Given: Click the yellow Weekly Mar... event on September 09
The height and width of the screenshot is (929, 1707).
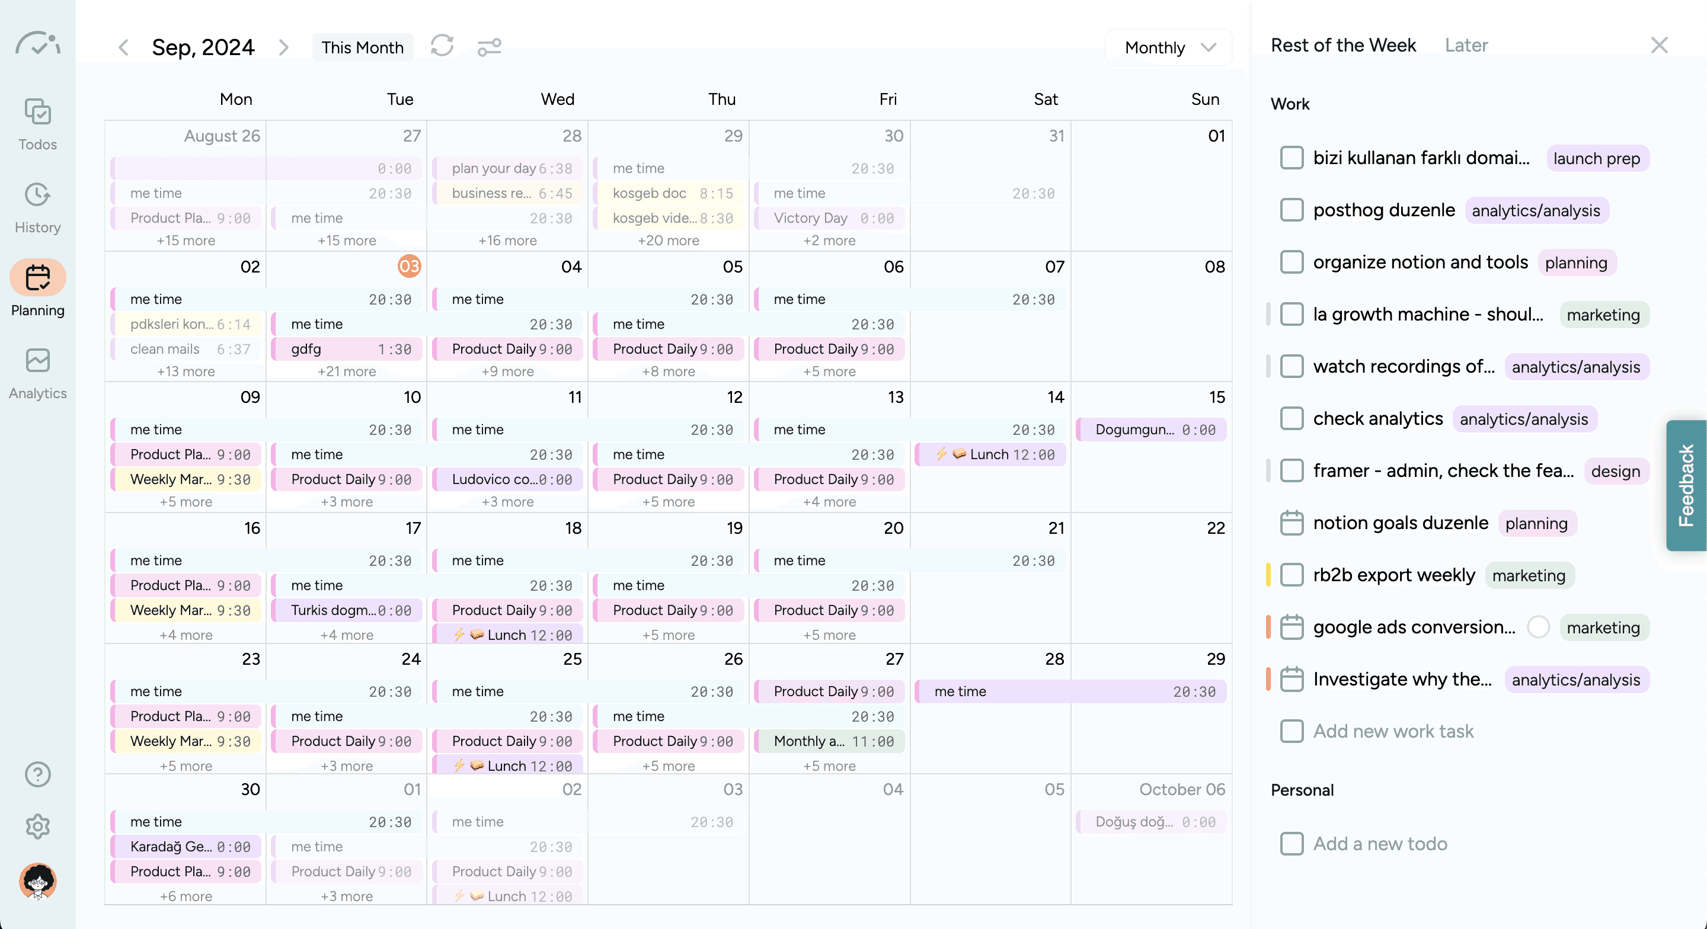Looking at the screenshot, I should (x=186, y=479).
